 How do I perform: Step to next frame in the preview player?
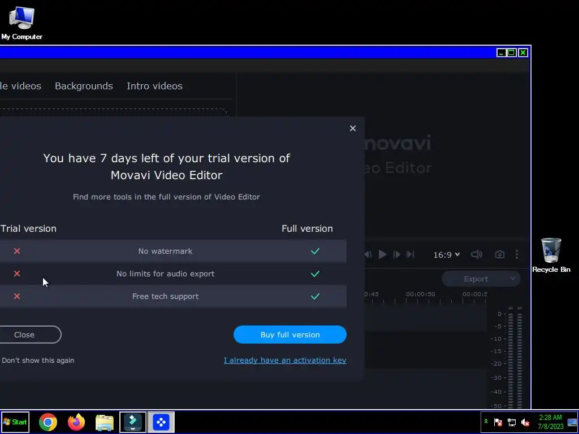tap(396, 254)
